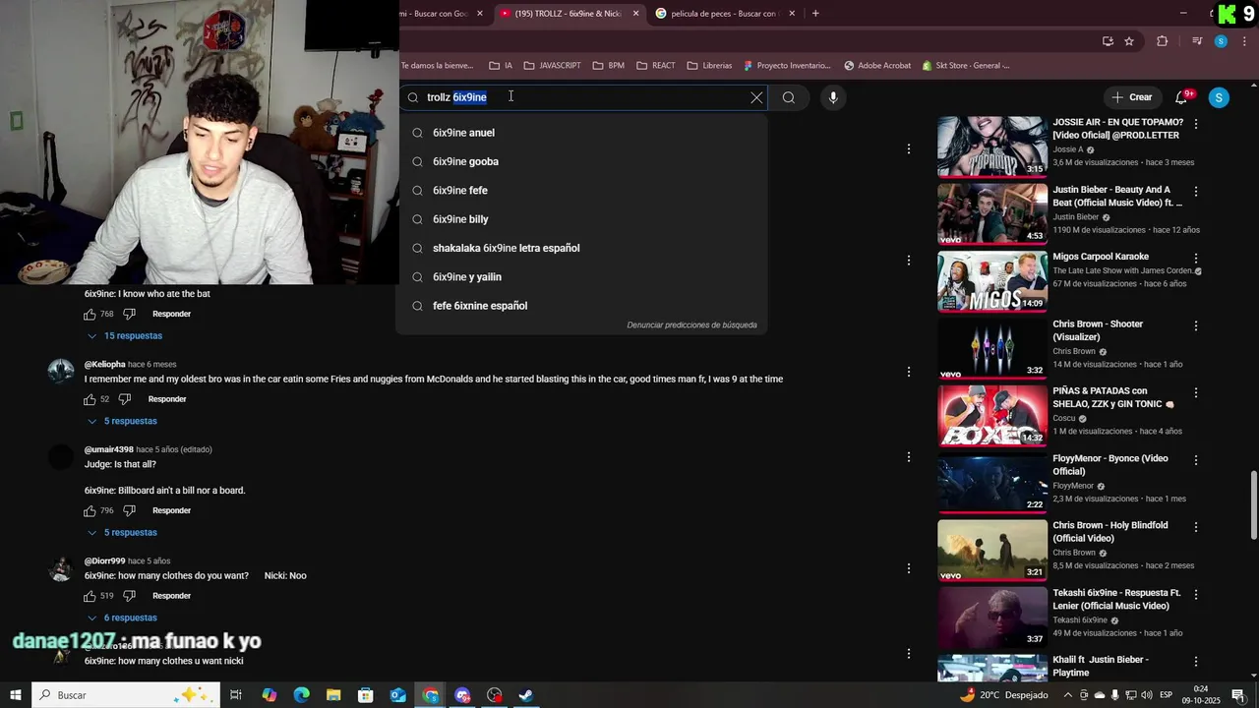Open the REACT bookmarks folder
1259x708 pixels.
click(x=656, y=66)
